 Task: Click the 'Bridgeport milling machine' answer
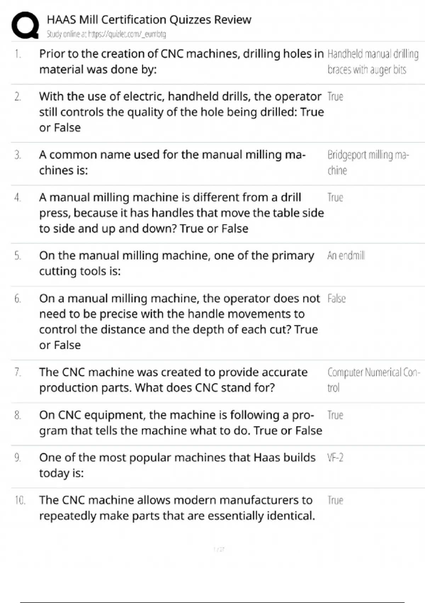[x=368, y=162]
